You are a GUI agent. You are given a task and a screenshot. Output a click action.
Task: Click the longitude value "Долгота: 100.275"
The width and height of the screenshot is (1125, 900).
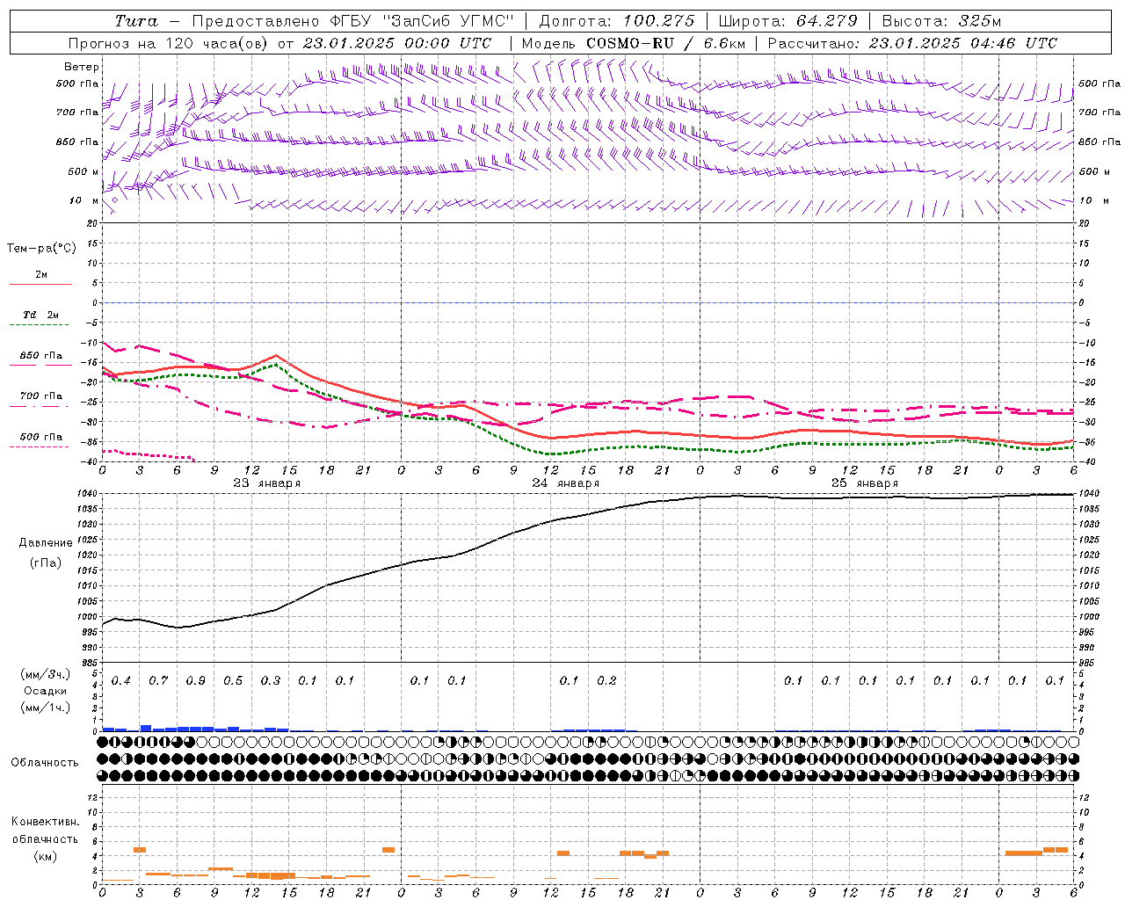[616, 21]
